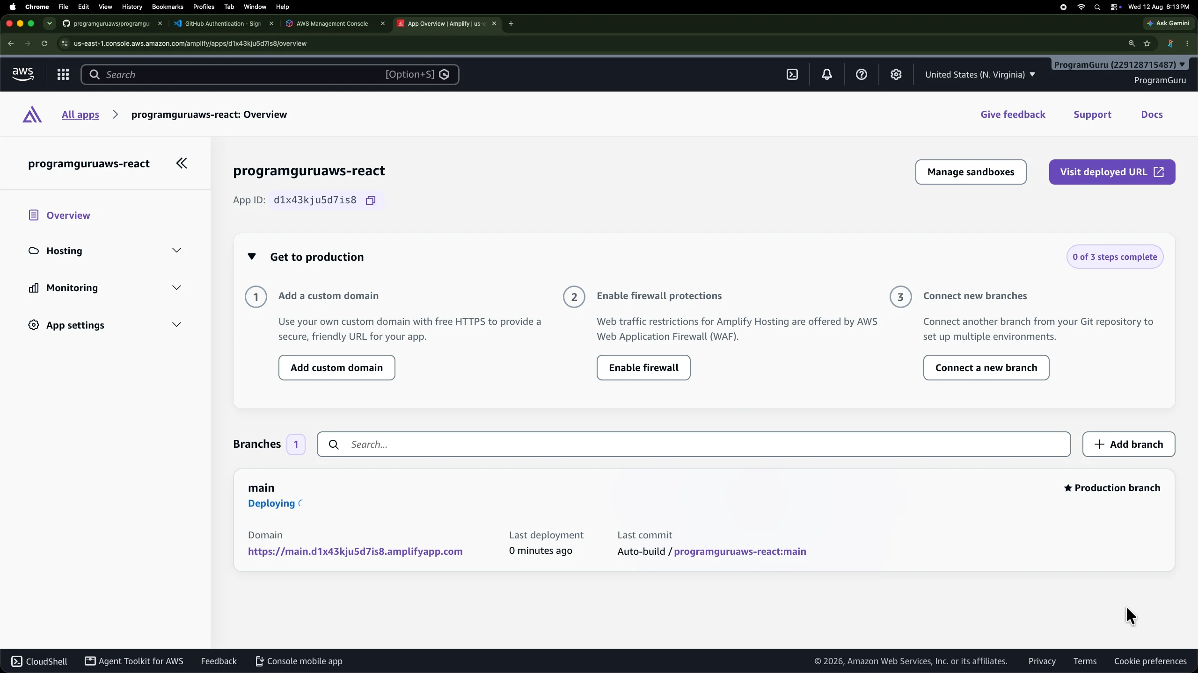Open the Apple menu
1198x673 pixels.
click(13, 7)
